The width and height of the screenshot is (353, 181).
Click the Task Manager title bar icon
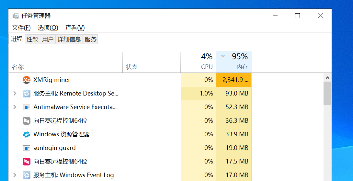[16, 16]
